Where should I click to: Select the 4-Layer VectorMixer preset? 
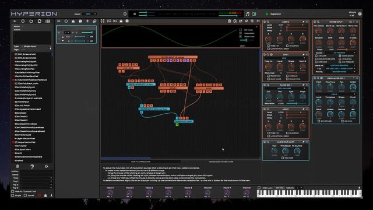pyautogui.click(x=24, y=138)
